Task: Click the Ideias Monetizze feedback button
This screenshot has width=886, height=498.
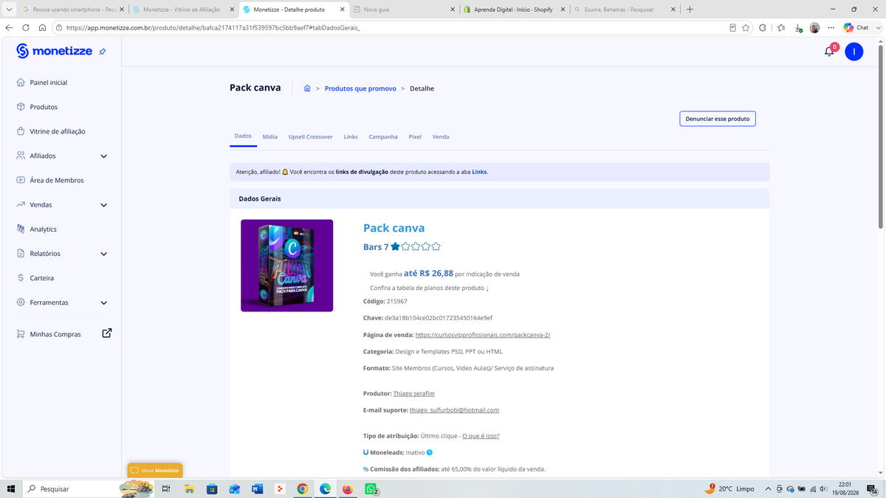Action: pos(155,470)
